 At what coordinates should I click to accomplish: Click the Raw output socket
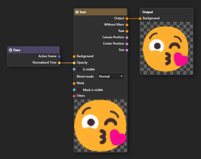[x=127, y=31]
